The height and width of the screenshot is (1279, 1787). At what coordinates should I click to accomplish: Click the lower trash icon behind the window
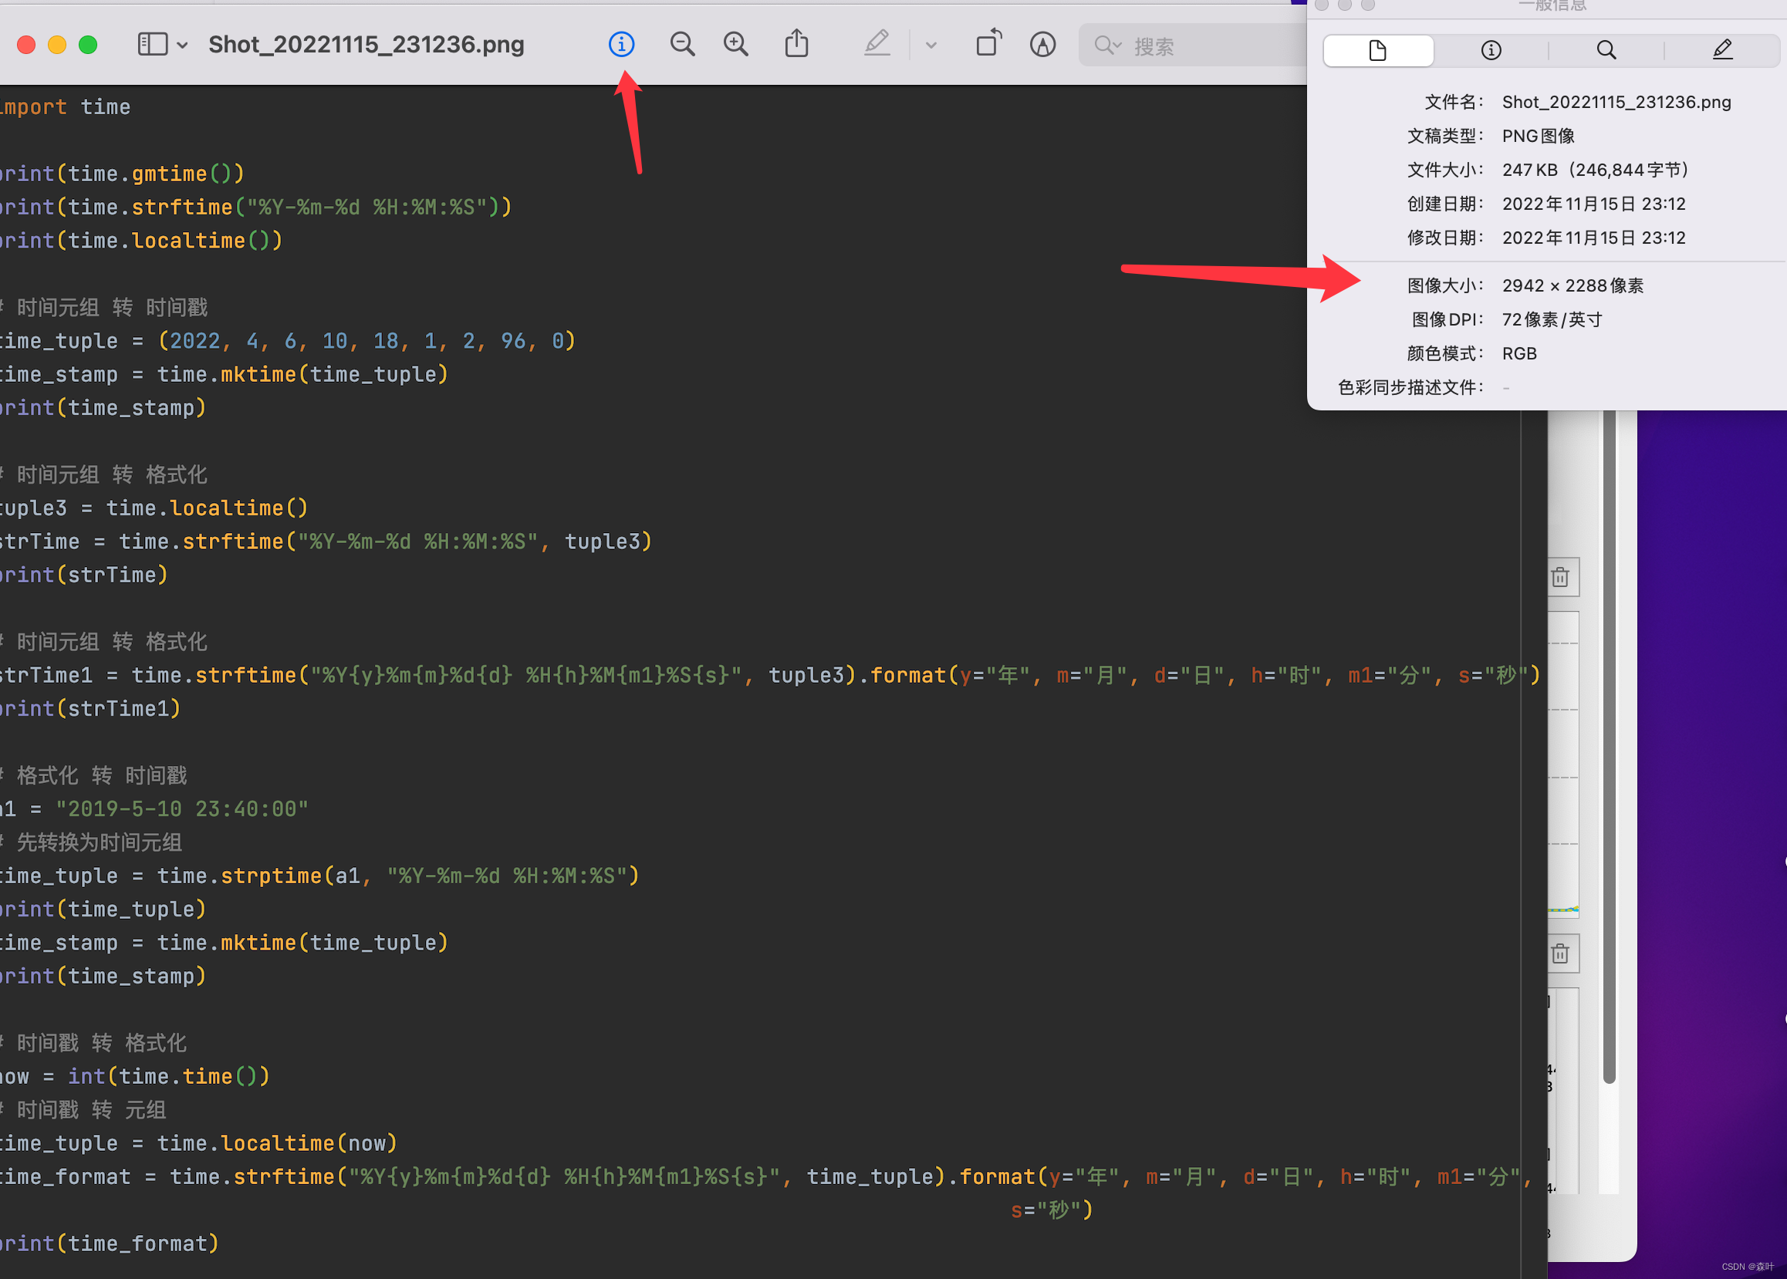pyautogui.click(x=1559, y=953)
